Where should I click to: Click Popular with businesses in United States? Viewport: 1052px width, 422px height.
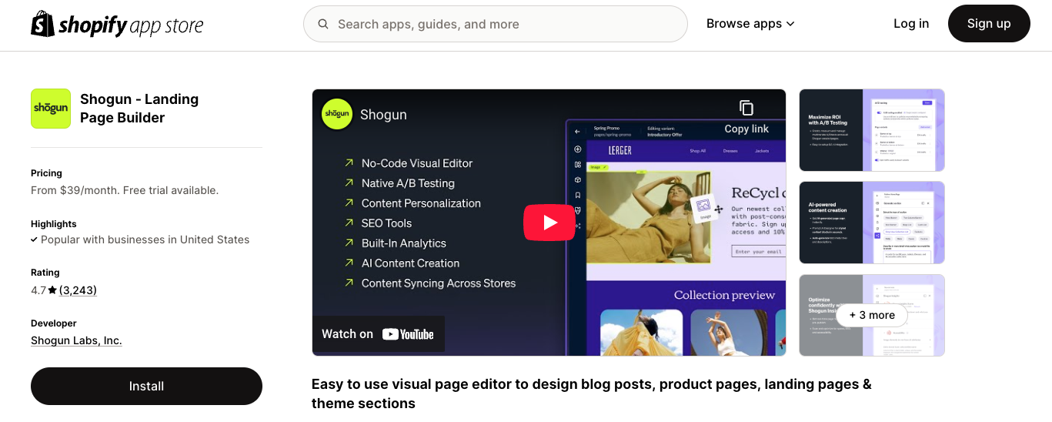pos(145,239)
